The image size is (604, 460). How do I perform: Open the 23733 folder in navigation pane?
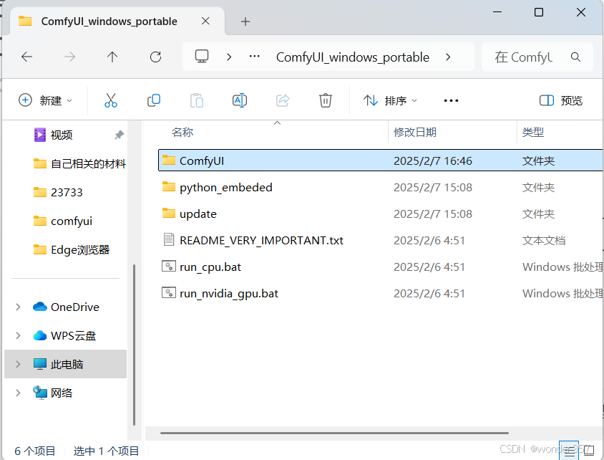point(67,193)
